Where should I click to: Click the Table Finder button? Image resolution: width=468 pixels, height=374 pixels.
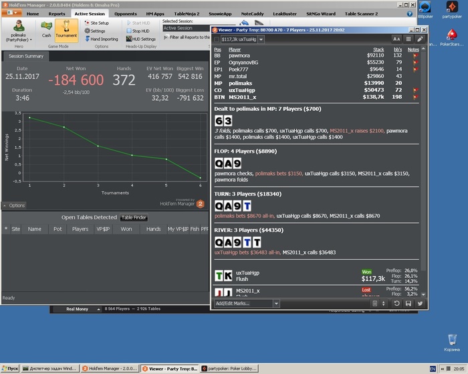click(x=134, y=218)
